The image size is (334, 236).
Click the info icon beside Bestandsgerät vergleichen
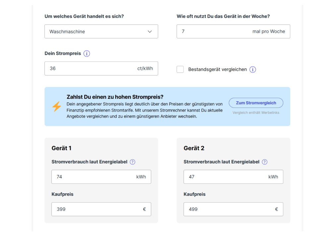pos(252,70)
